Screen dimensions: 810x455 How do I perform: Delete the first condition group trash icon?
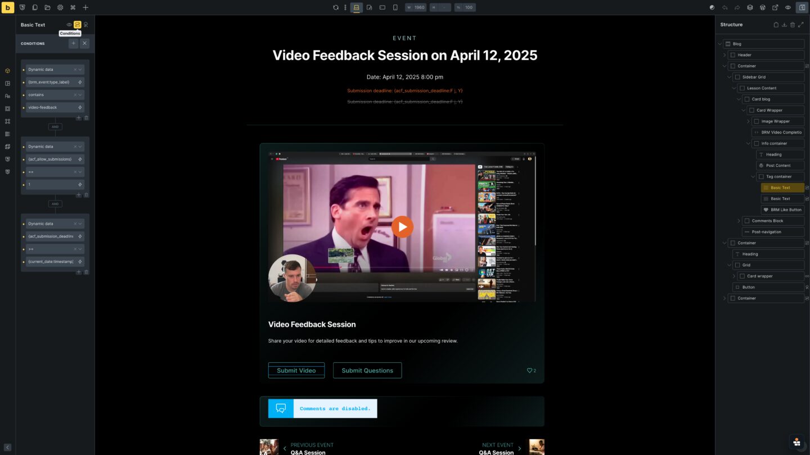coord(86,118)
